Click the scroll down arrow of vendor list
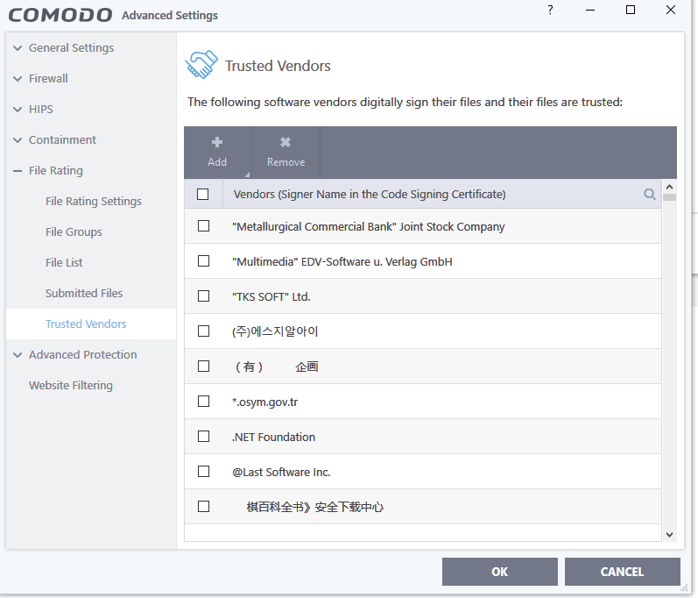Screen dimensions: 698x598 [669, 534]
